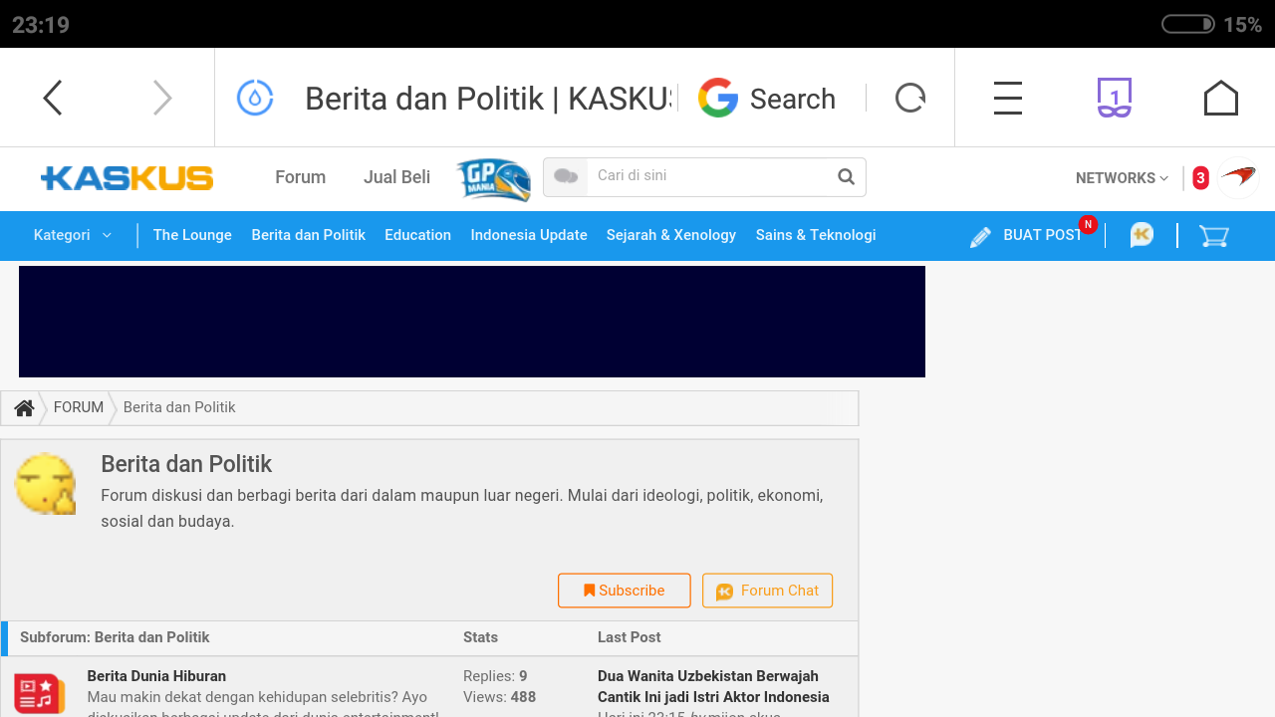
Task: Open notifications badge showing 3
Action: [x=1200, y=178]
